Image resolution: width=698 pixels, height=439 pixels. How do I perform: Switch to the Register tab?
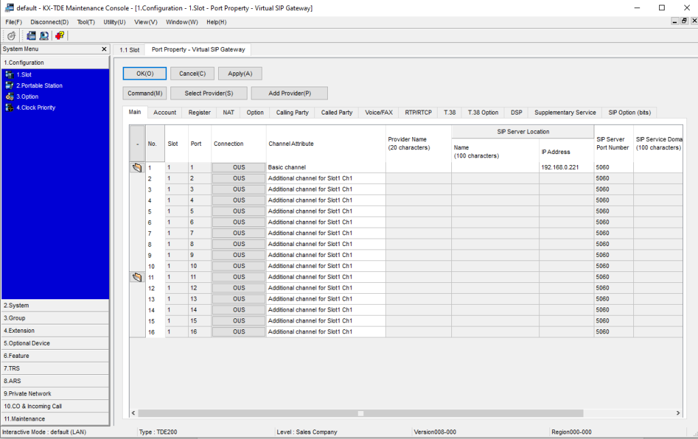tap(200, 112)
